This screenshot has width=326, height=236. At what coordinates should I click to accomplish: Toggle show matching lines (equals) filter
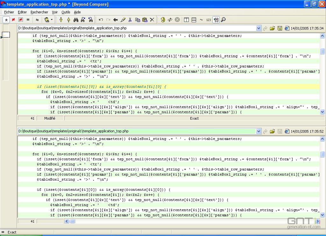28,20
